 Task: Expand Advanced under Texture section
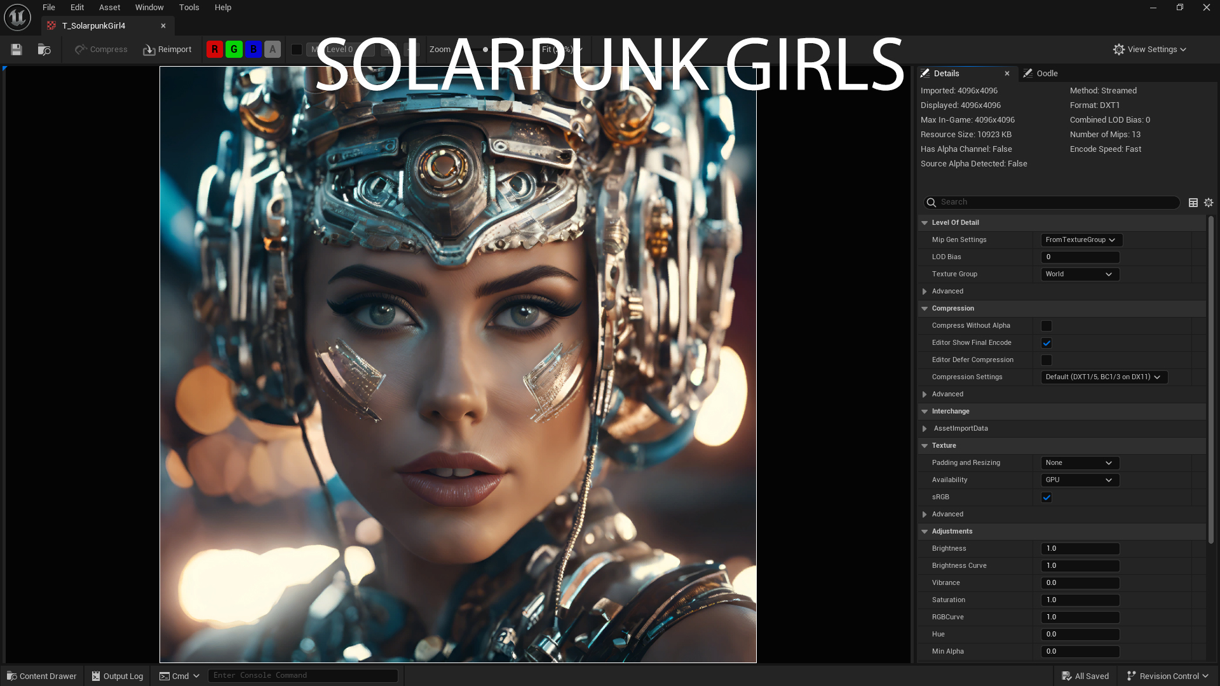(925, 514)
